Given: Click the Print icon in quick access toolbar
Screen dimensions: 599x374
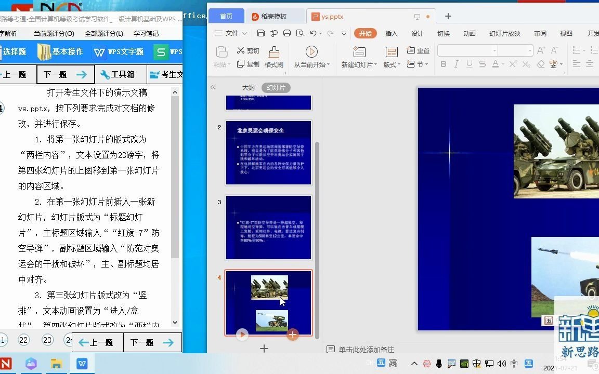Looking at the screenshot, I should tap(288, 33).
